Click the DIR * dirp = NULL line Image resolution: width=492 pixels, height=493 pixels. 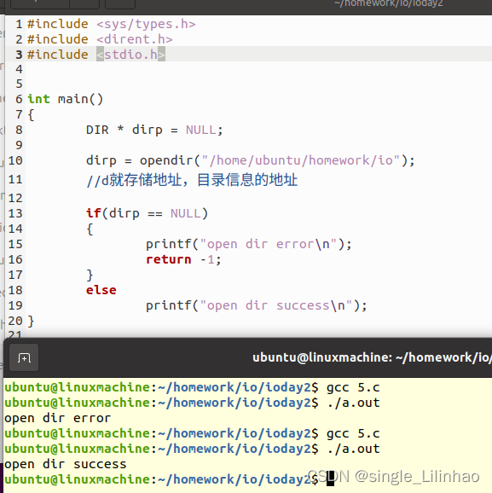point(154,130)
